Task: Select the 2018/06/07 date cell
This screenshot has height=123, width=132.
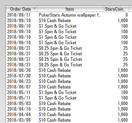Action: point(19,87)
